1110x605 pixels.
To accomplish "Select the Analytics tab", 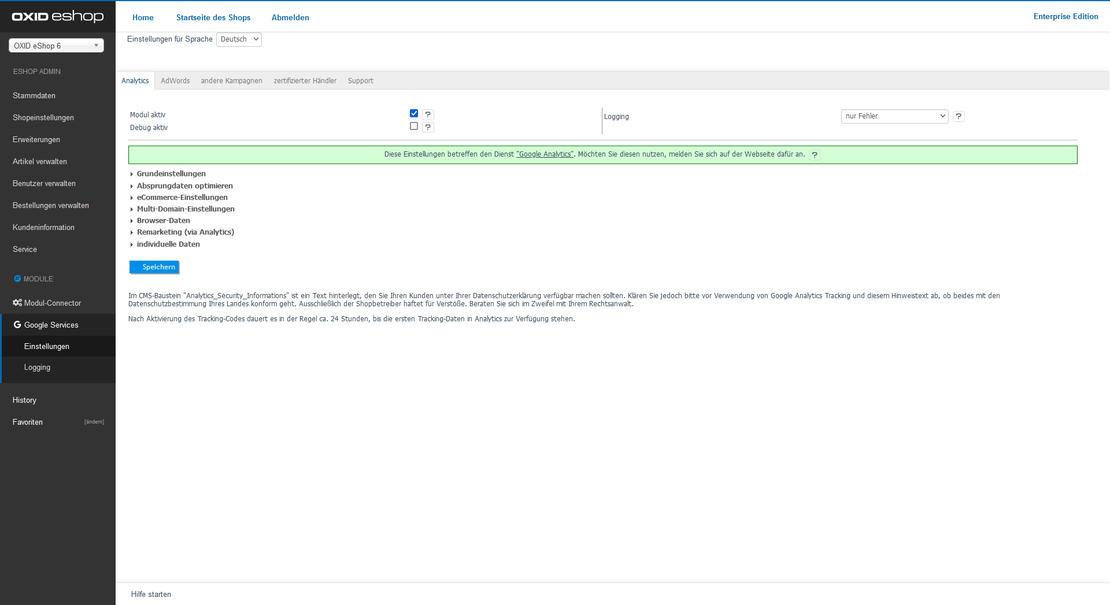I will tap(135, 81).
